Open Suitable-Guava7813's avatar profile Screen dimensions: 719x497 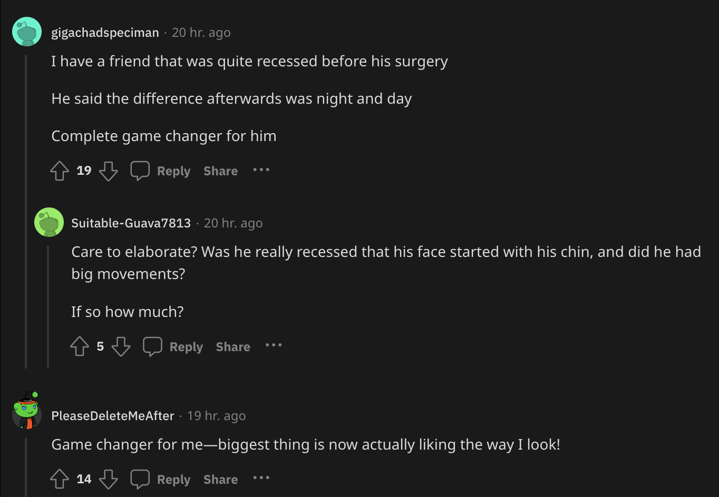[49, 222]
